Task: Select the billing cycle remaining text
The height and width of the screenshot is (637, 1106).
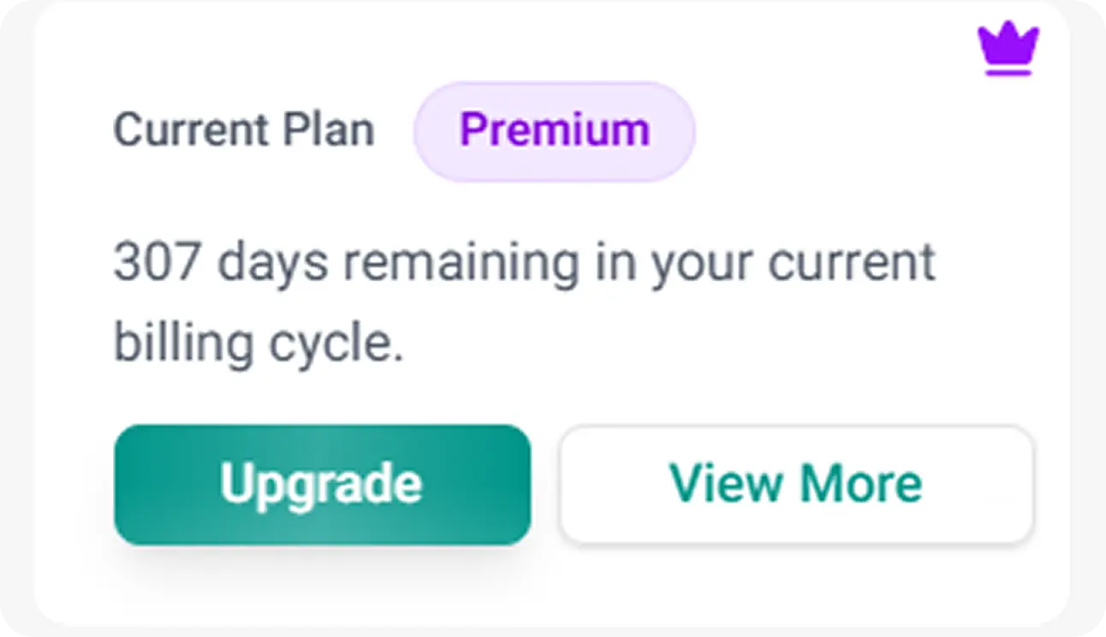Action: 525,300
